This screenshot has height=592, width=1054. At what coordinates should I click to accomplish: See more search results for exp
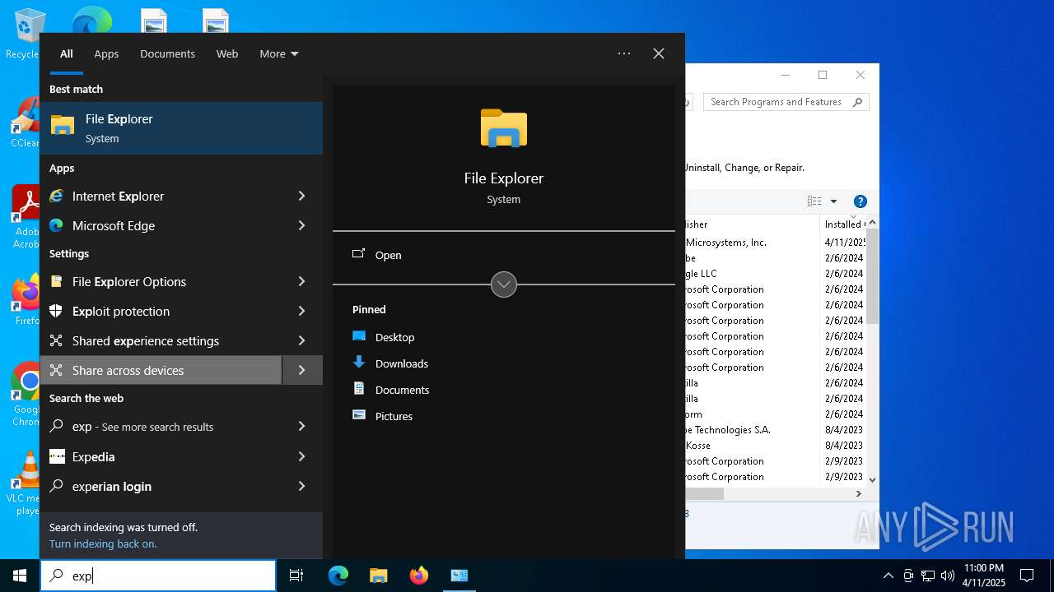tap(161, 427)
